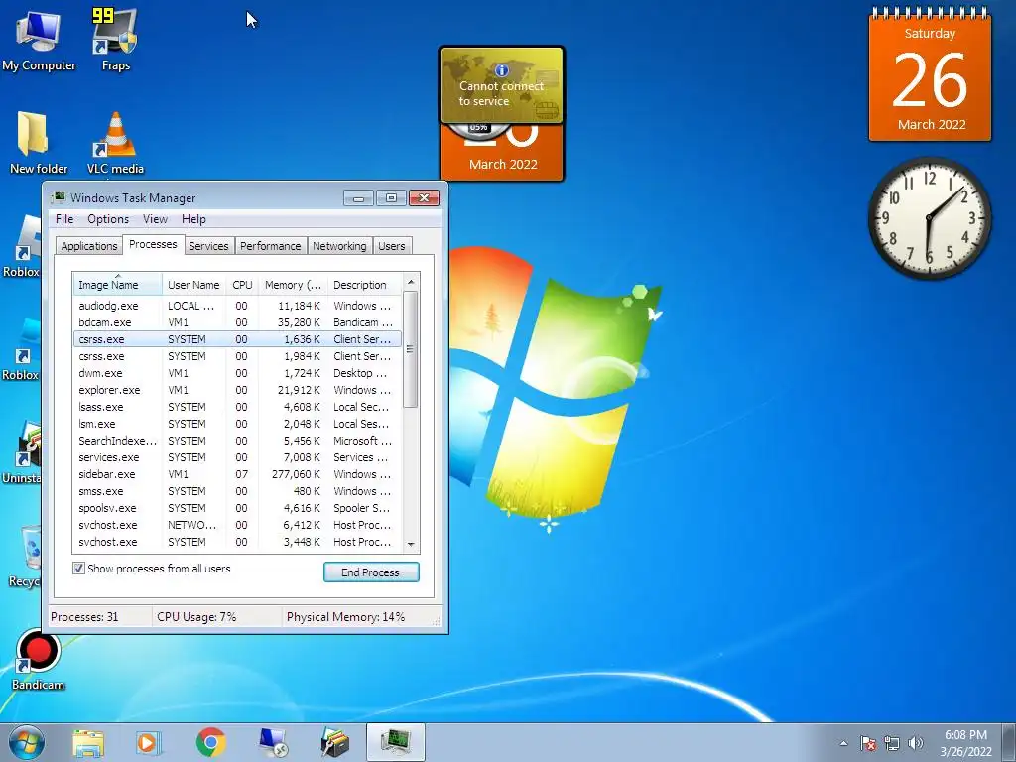Switch to the Applications tab
This screenshot has width=1016, height=762.
(88, 246)
